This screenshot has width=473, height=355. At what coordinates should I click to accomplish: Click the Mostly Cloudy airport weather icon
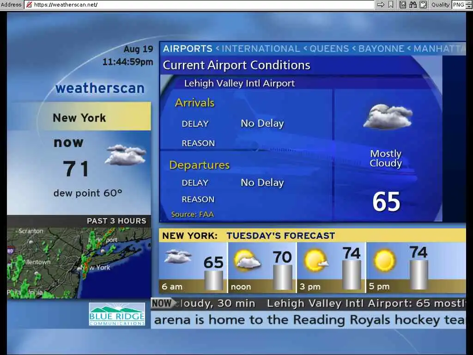pyautogui.click(x=388, y=117)
